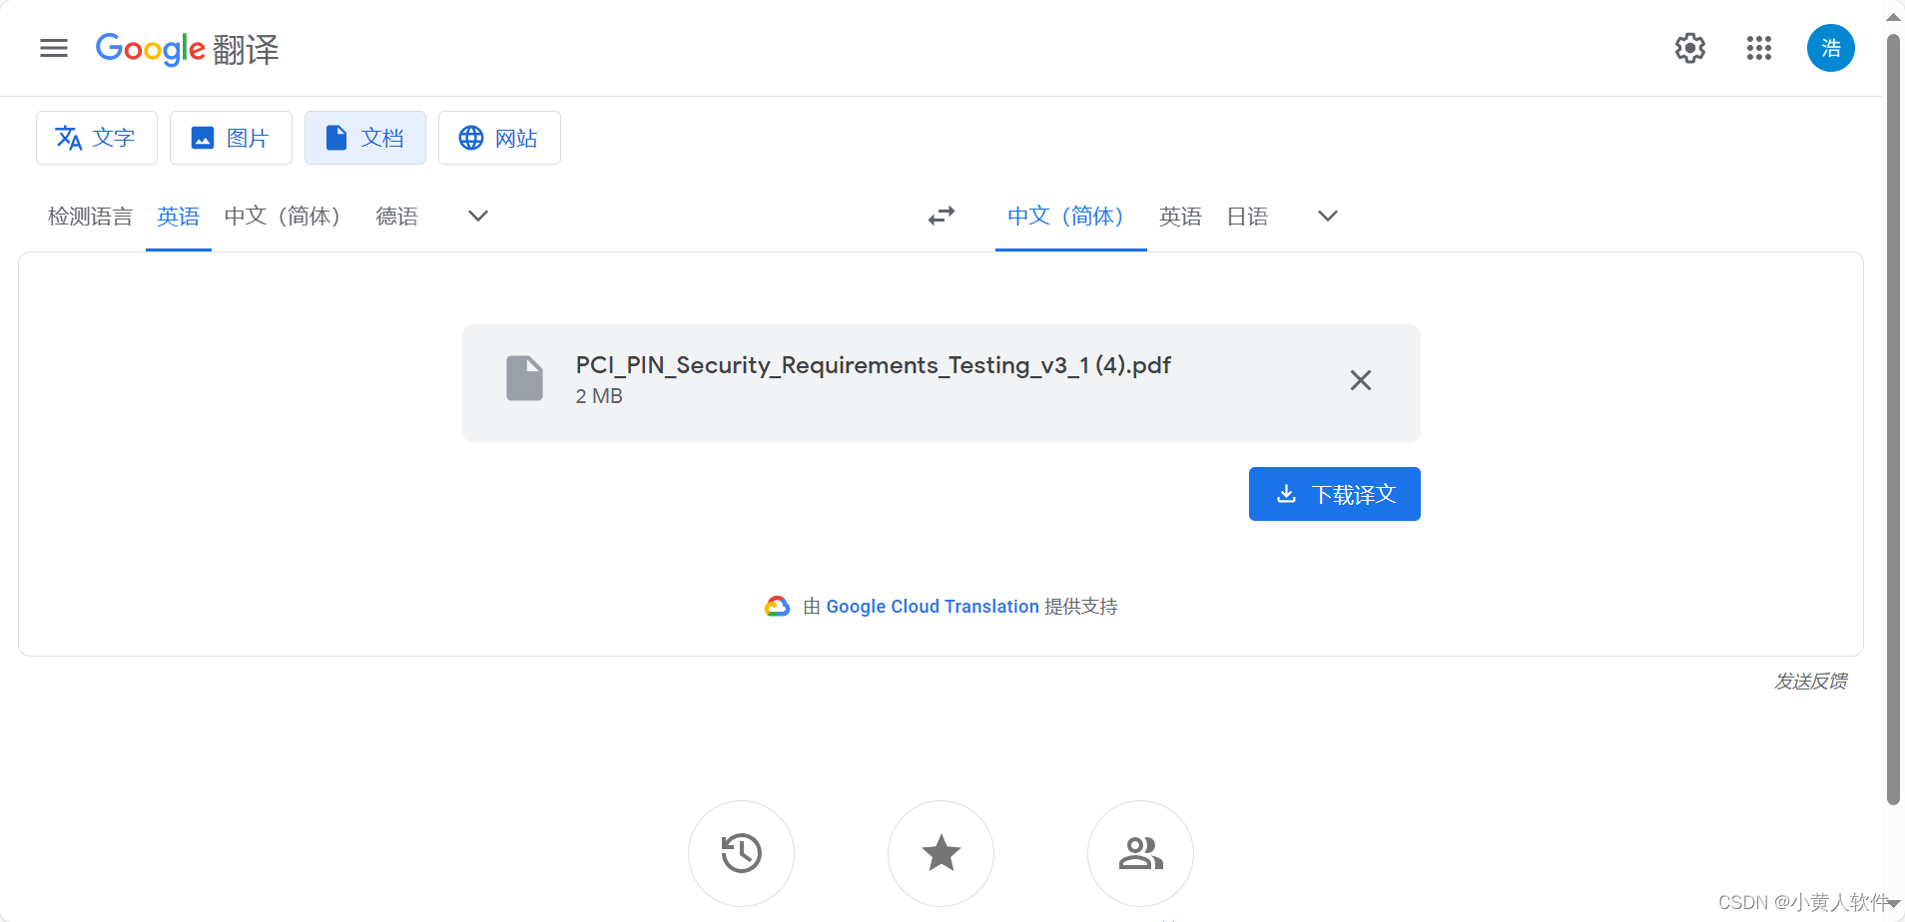Open the settings gear icon
The image size is (1905, 922).
pos(1690,48)
